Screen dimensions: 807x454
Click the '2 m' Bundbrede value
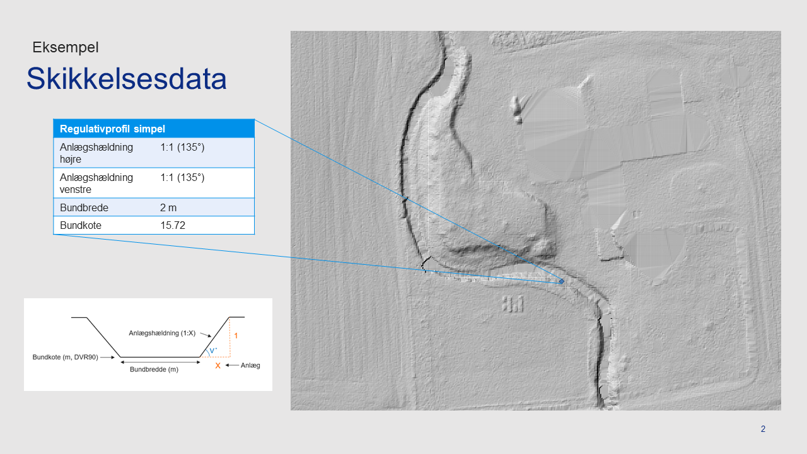point(170,207)
